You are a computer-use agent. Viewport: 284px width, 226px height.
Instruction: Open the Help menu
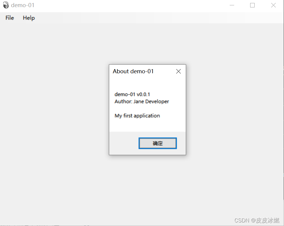28,18
